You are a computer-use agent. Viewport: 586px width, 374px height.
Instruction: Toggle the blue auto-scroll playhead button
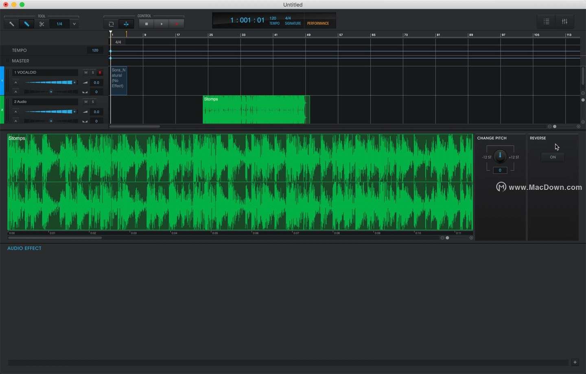point(126,24)
